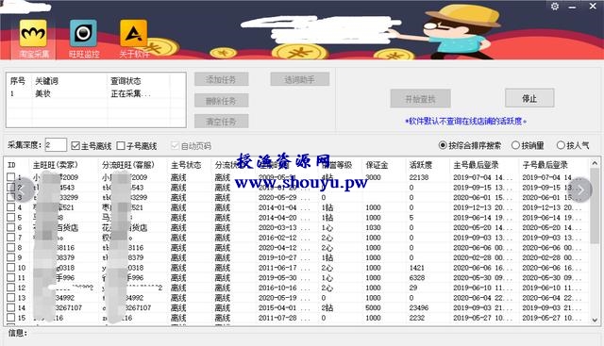This screenshot has height=346, width=604.
Task: Toggle the 子号离线 checkbox
Action: (121, 145)
